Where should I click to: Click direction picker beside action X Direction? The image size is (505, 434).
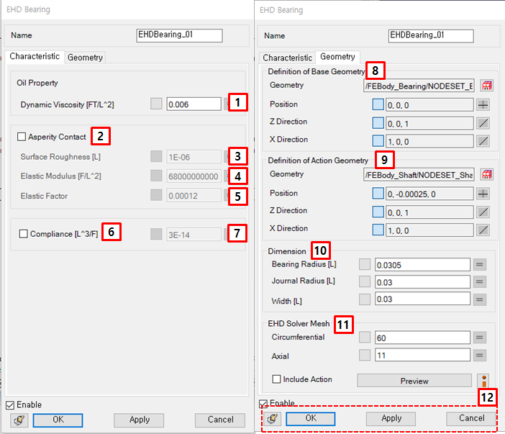483,230
